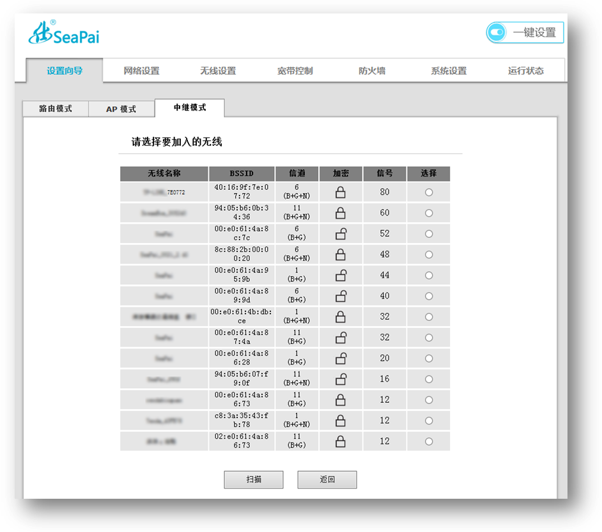Click open padlock icon in signal 44 row
The height and width of the screenshot is (532, 602).
tap(341, 275)
